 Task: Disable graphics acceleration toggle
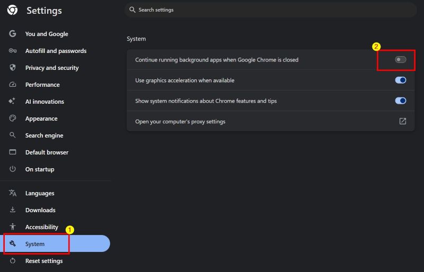pos(401,80)
